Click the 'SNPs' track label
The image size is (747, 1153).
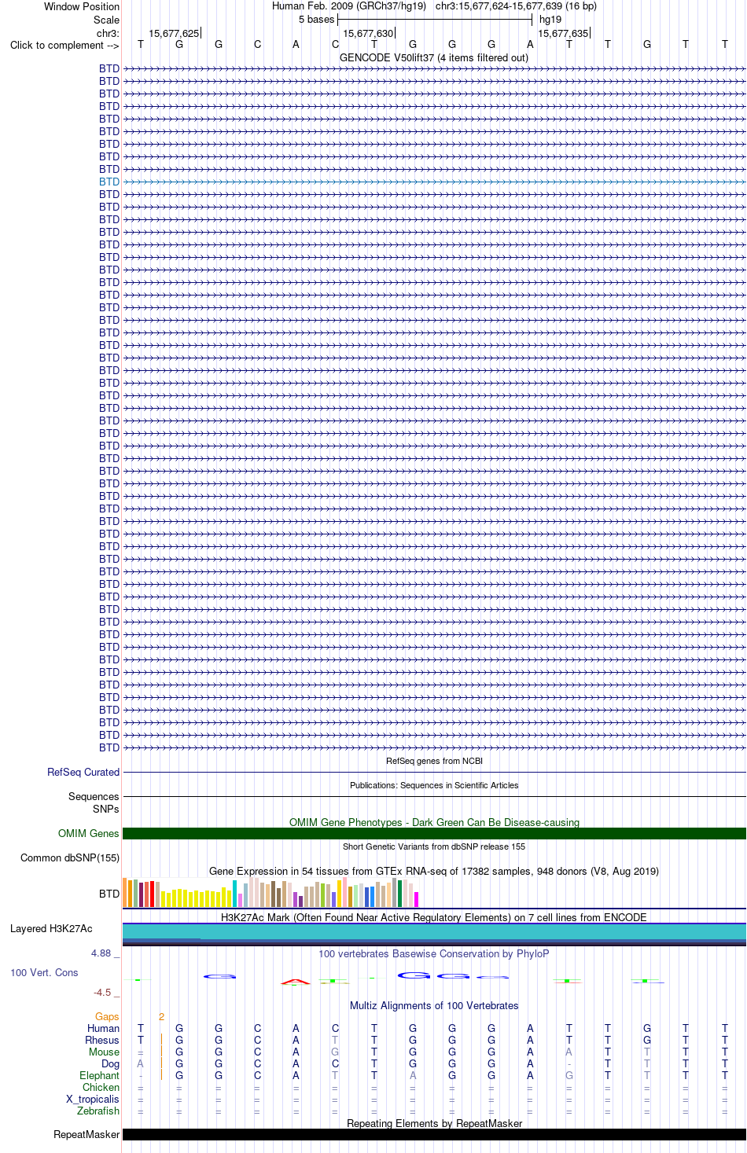(106, 809)
